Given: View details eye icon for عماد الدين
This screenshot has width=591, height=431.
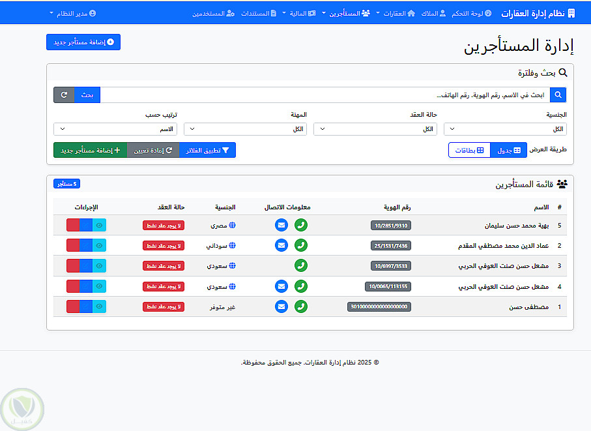Looking at the screenshot, I should click(100, 245).
